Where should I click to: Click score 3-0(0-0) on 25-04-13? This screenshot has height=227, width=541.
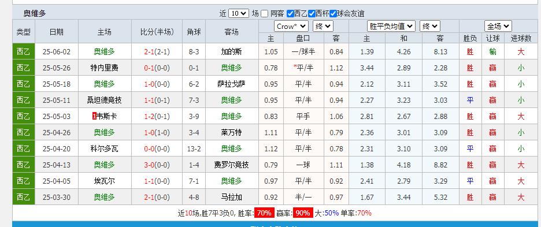coord(157,165)
